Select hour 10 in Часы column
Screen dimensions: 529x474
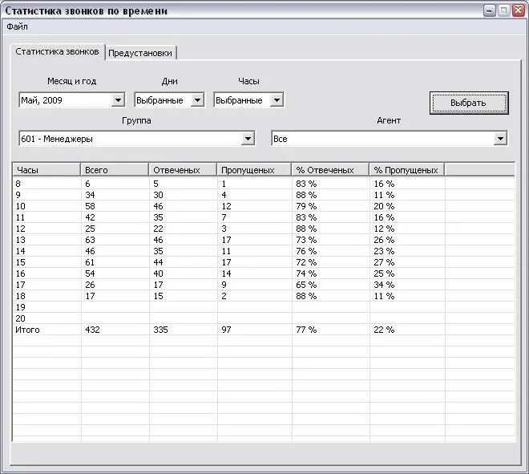(20, 206)
